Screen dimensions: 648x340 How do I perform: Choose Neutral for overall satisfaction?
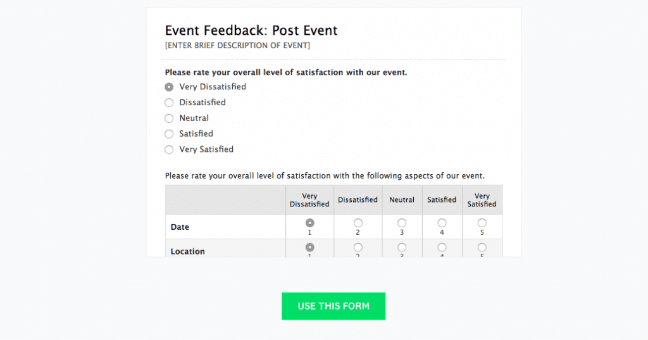(169, 118)
